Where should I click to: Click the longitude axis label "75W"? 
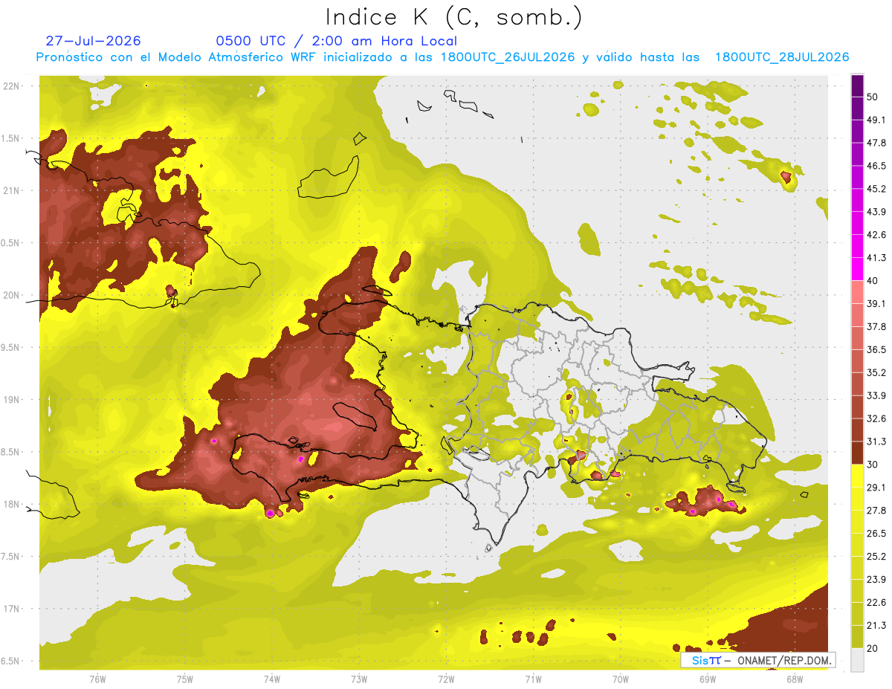(184, 679)
